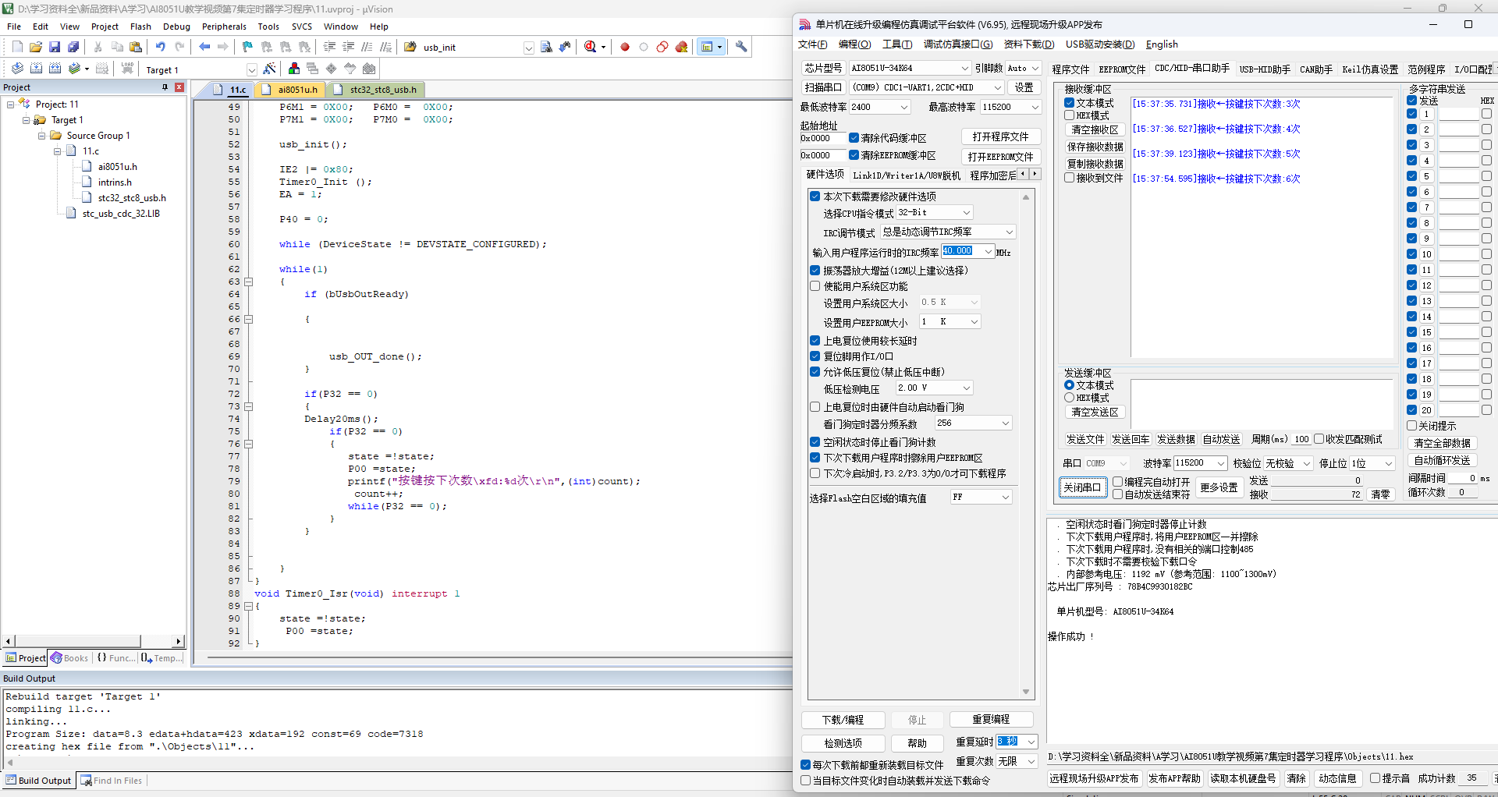Save the current file via toolbar icon
Viewport: 1498px width, 797px height.
pos(55,47)
